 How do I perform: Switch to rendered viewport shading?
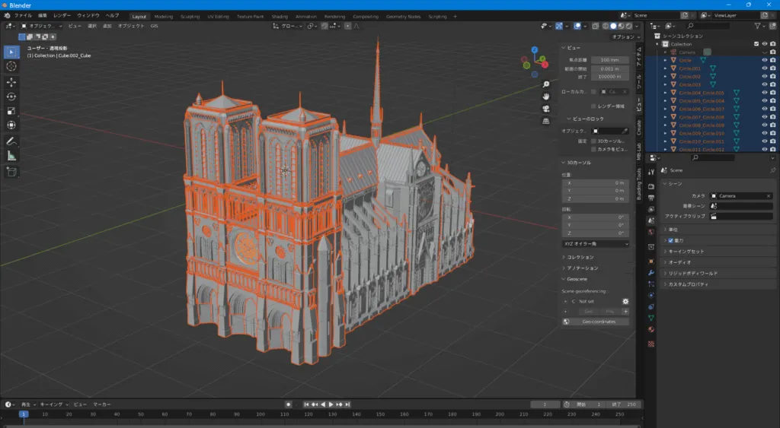(x=628, y=26)
